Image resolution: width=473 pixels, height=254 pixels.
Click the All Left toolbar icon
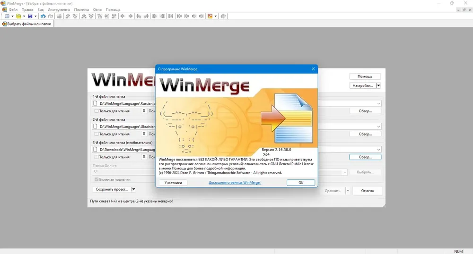pyautogui.click(x=162, y=16)
